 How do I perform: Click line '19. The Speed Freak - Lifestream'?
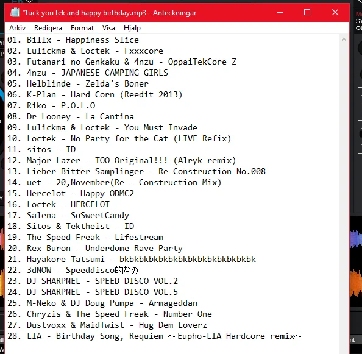pyautogui.click(x=85, y=237)
